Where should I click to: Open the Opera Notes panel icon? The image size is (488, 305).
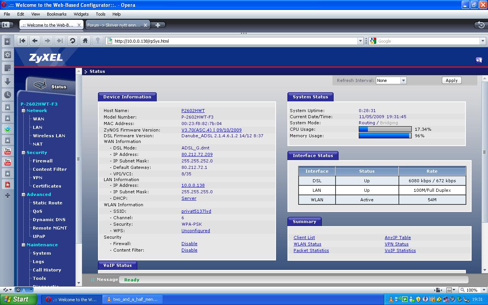point(7,68)
